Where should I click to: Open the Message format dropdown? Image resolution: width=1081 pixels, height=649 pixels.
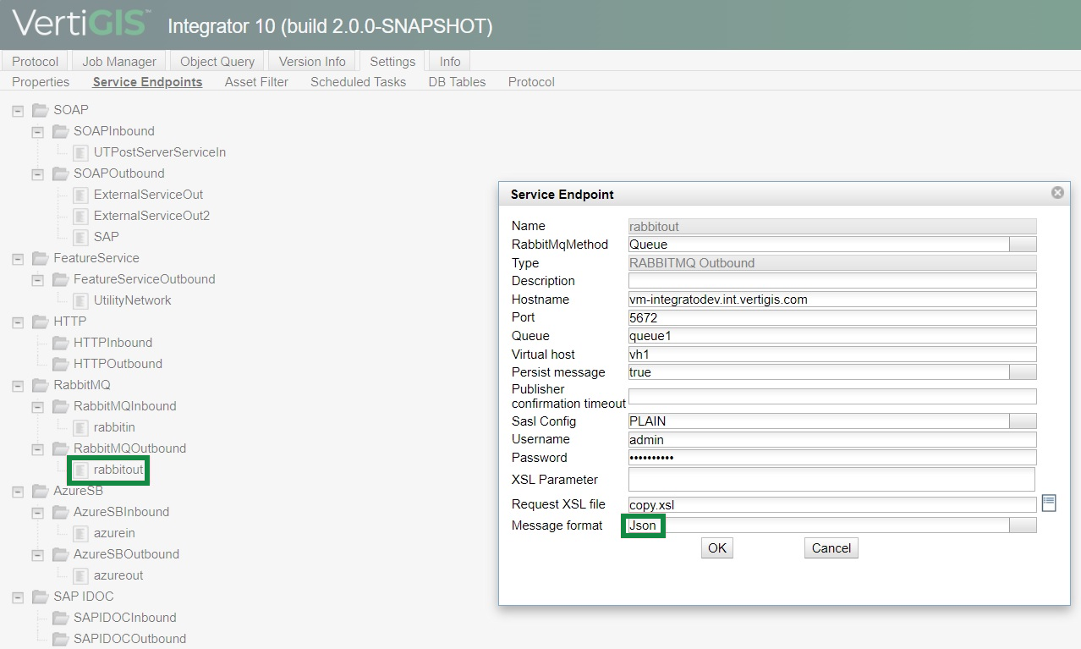tap(1023, 525)
